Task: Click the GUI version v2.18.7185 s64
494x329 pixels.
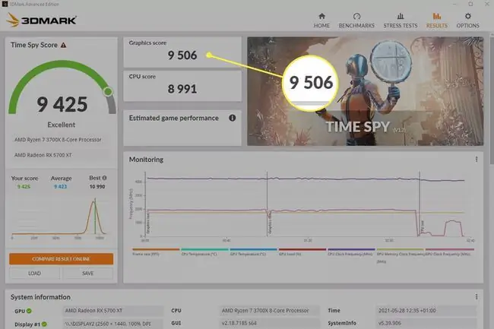Action: pyautogui.click(x=269, y=323)
